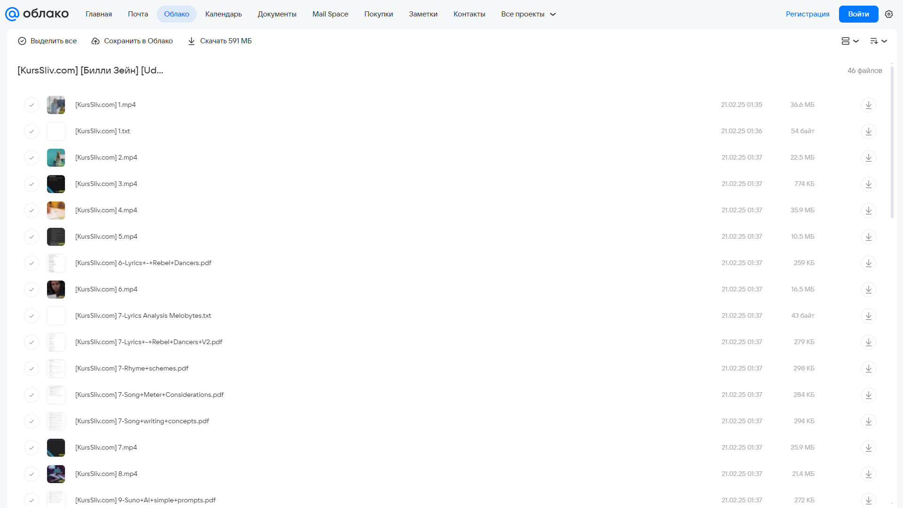Switch to the Почта tab
The image size is (903, 508).
138,14
